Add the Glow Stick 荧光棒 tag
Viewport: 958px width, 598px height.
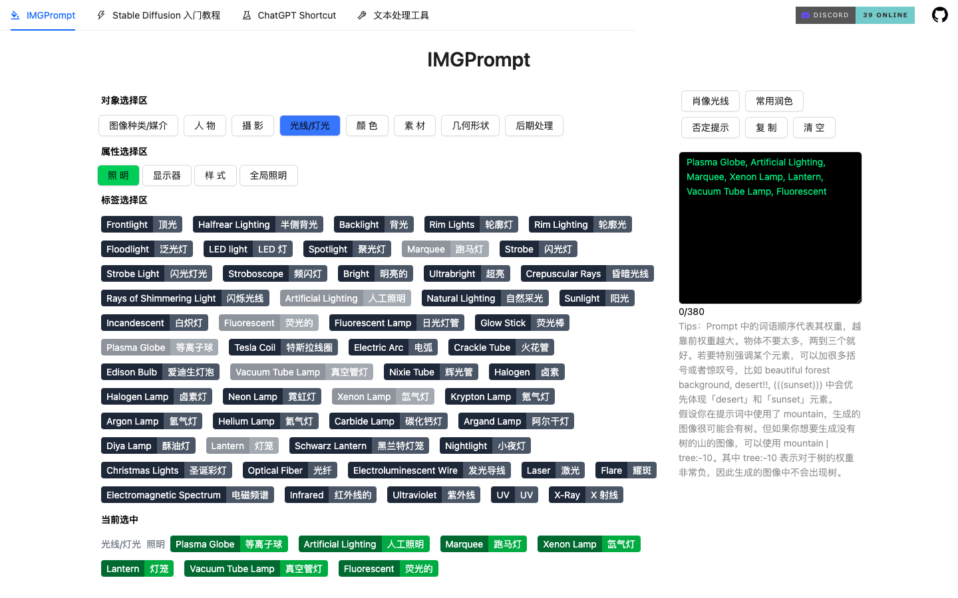pyautogui.click(x=522, y=323)
